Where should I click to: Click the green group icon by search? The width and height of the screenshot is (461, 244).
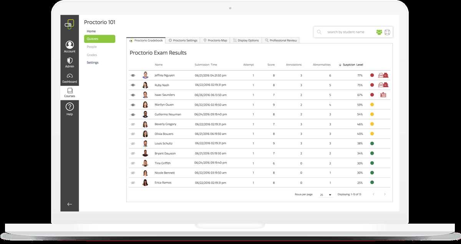(379, 32)
